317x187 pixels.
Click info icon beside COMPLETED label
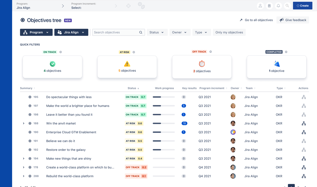pos(286,52)
